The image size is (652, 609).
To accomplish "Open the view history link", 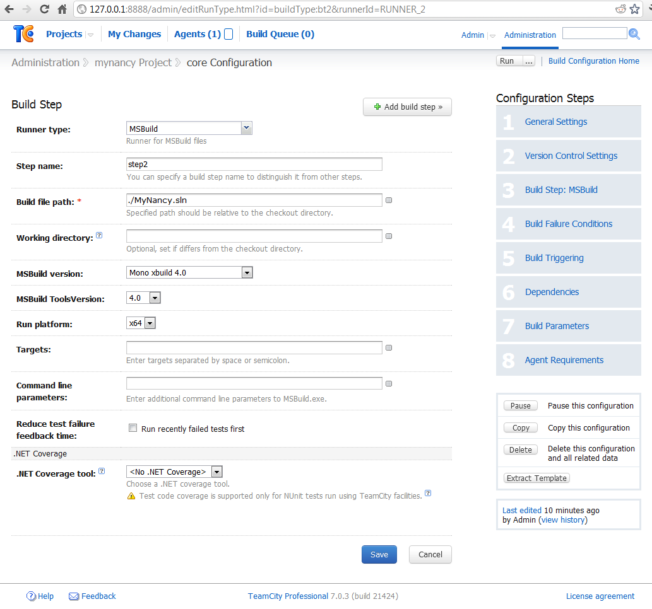I will pos(563,520).
